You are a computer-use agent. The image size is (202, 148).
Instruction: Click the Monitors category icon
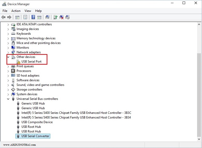coord(13,48)
